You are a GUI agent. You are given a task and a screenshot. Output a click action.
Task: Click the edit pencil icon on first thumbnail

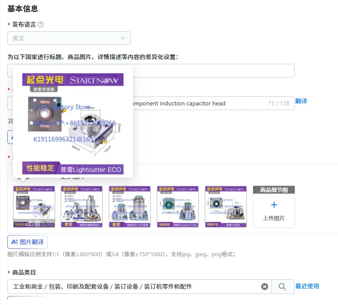pos(29,223)
